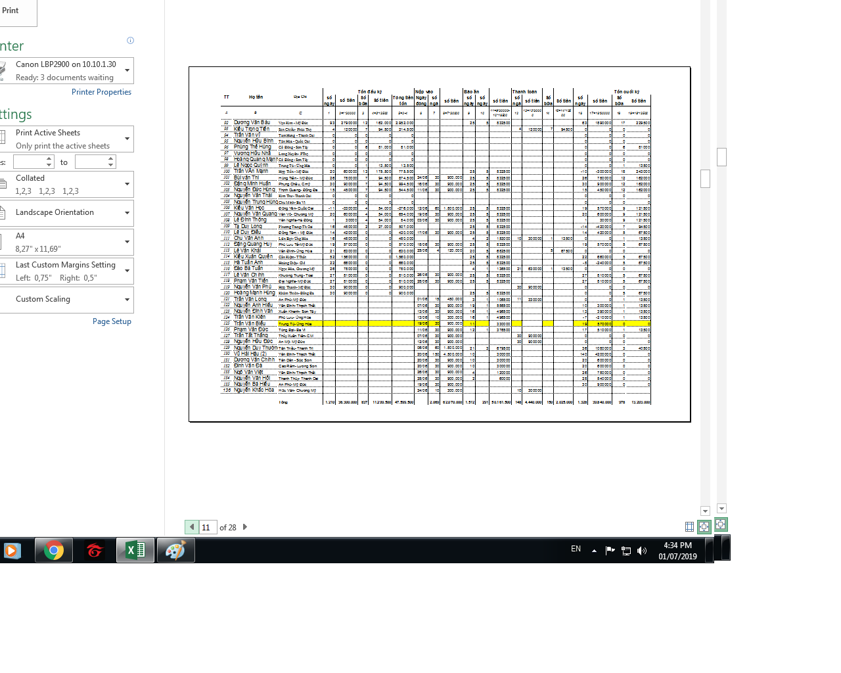Toggle Show Margins in preview
Viewport: 841px width, 673px height.
point(689,526)
